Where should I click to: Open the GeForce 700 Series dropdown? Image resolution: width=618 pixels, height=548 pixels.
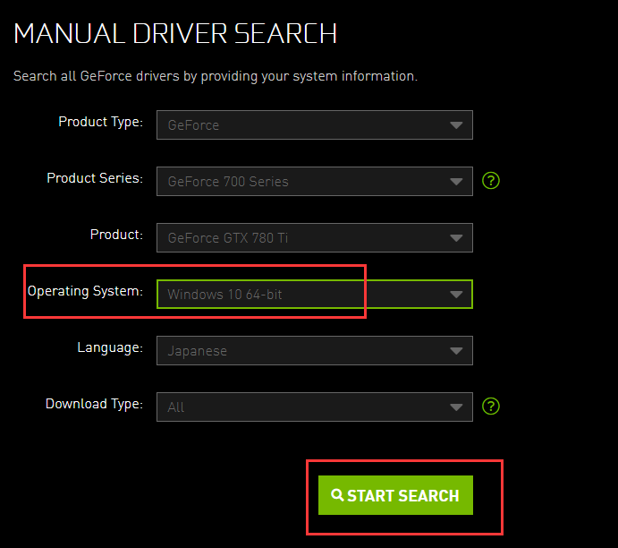(315, 182)
